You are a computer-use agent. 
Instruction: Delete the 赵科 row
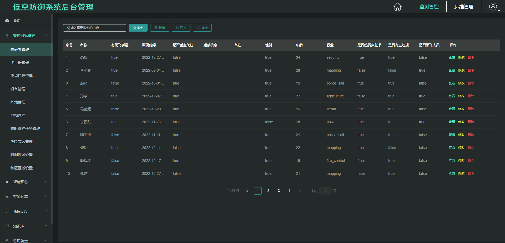(471, 83)
